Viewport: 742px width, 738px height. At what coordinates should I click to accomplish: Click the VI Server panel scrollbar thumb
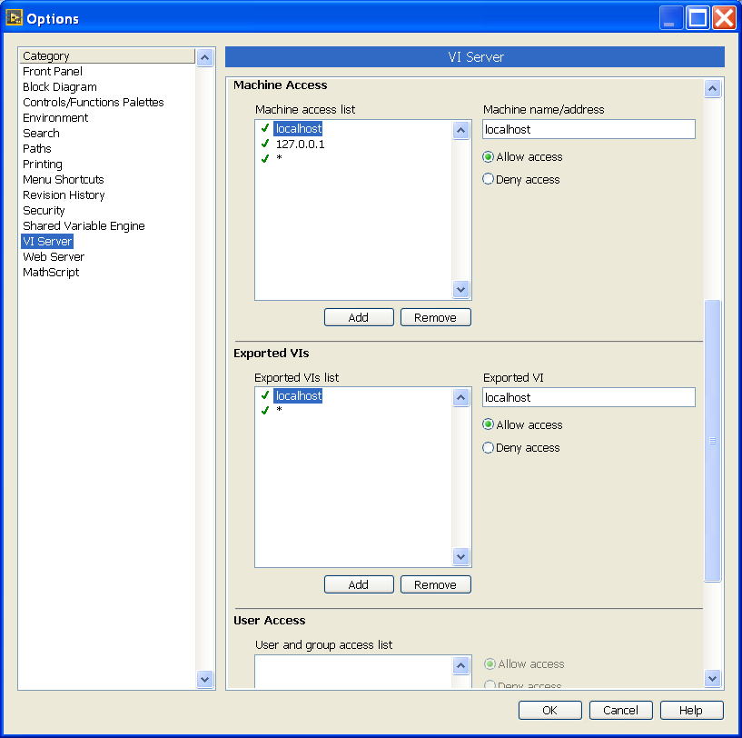(x=712, y=441)
